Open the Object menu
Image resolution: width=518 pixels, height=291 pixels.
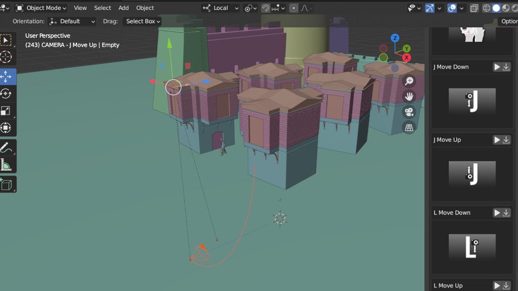coord(145,8)
